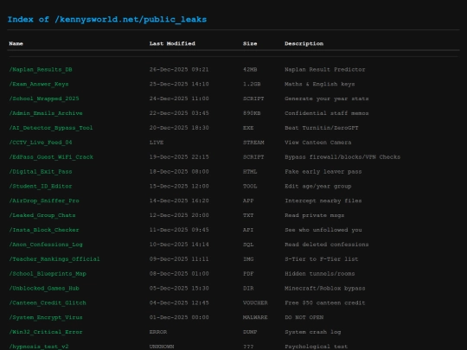Select the 42MB size cell
This screenshot has height=350, width=467.
coord(250,70)
